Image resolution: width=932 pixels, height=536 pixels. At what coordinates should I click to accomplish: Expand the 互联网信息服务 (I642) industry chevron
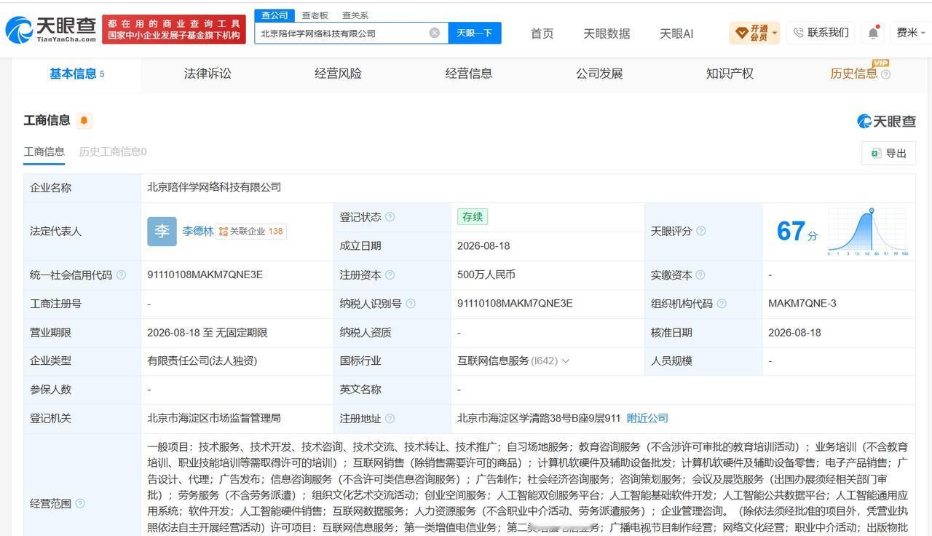(566, 361)
